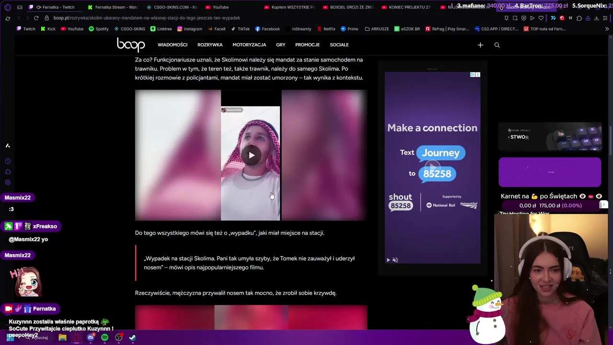Play the embedded TikTok video
This screenshot has height=345, width=613.
tap(251, 155)
